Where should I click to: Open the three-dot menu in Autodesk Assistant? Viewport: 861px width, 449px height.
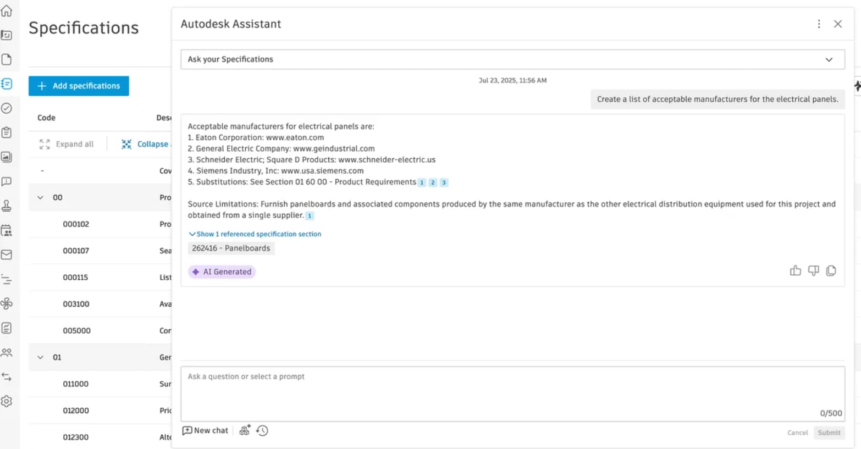tap(819, 24)
